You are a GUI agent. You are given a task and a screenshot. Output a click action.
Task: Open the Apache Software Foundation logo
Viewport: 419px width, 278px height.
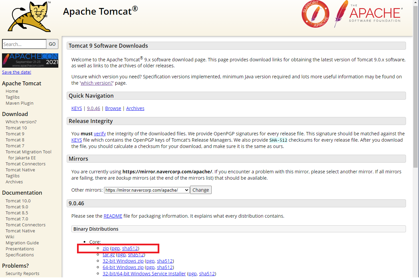click(368, 14)
